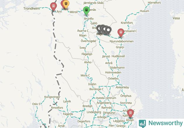Click the Newsworthy logo icon
Screen dimensions: 184x128
pos(142,123)
